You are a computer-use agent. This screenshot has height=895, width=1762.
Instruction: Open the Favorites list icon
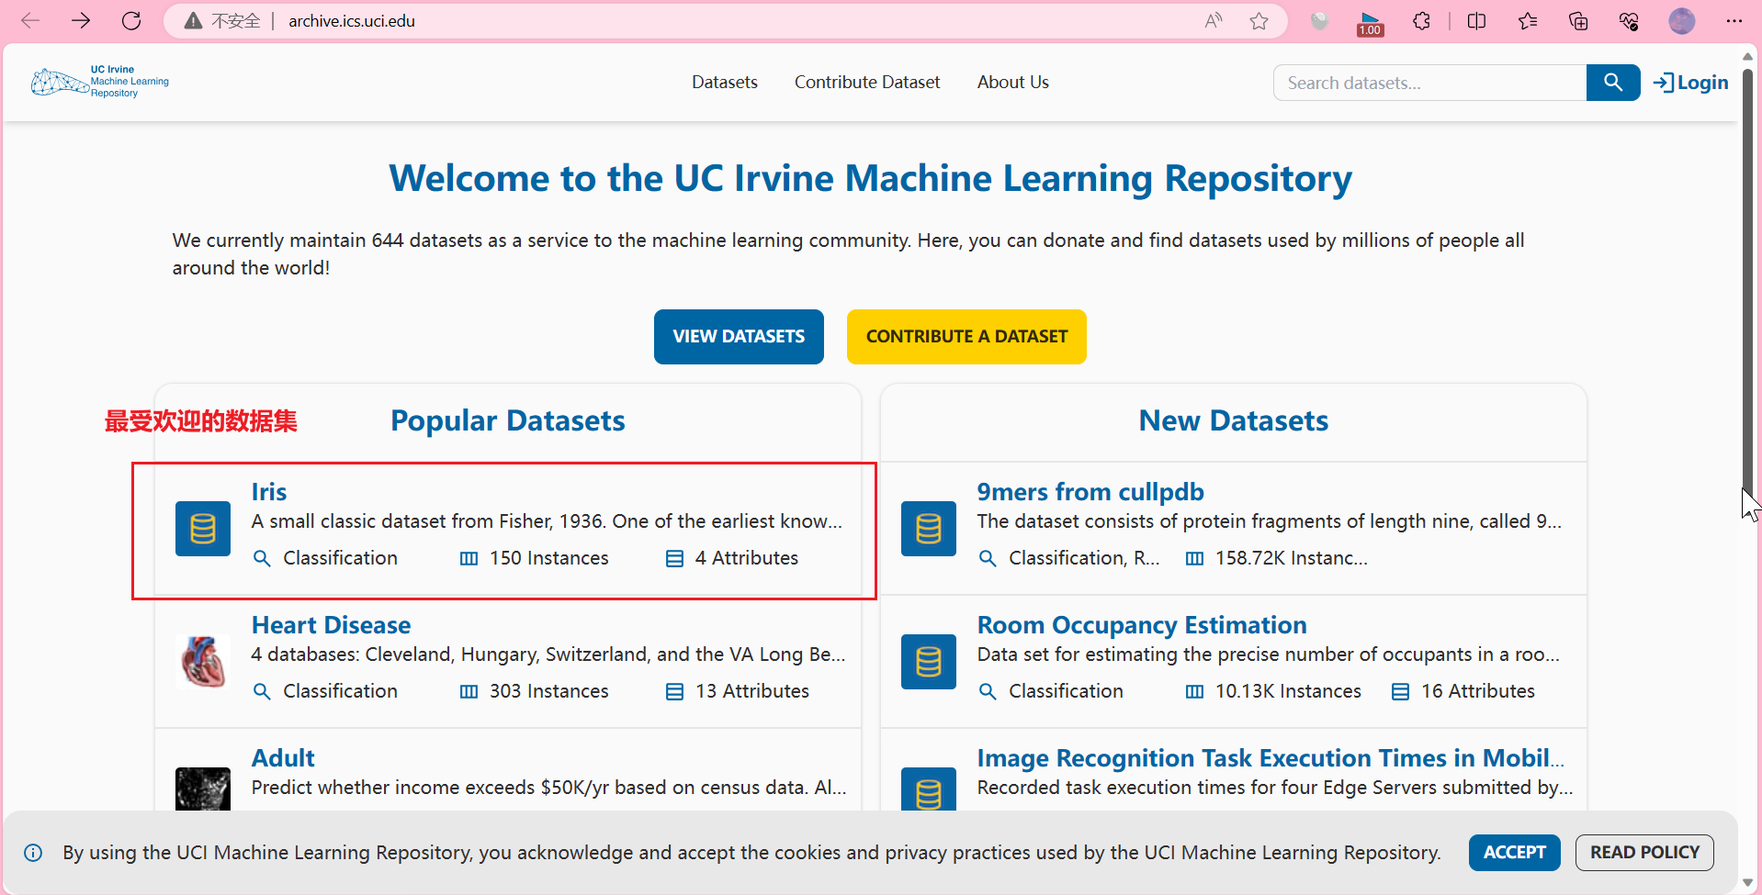click(x=1528, y=21)
